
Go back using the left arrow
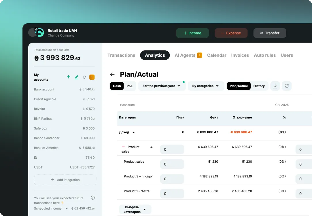(x=112, y=74)
